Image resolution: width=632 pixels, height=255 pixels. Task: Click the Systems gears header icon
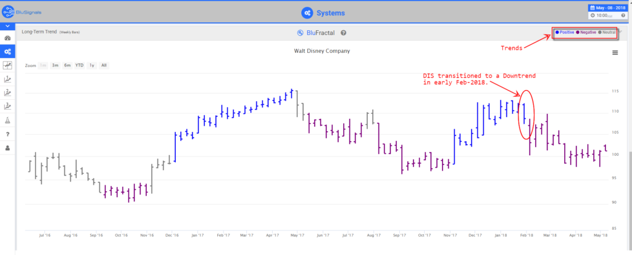click(307, 13)
